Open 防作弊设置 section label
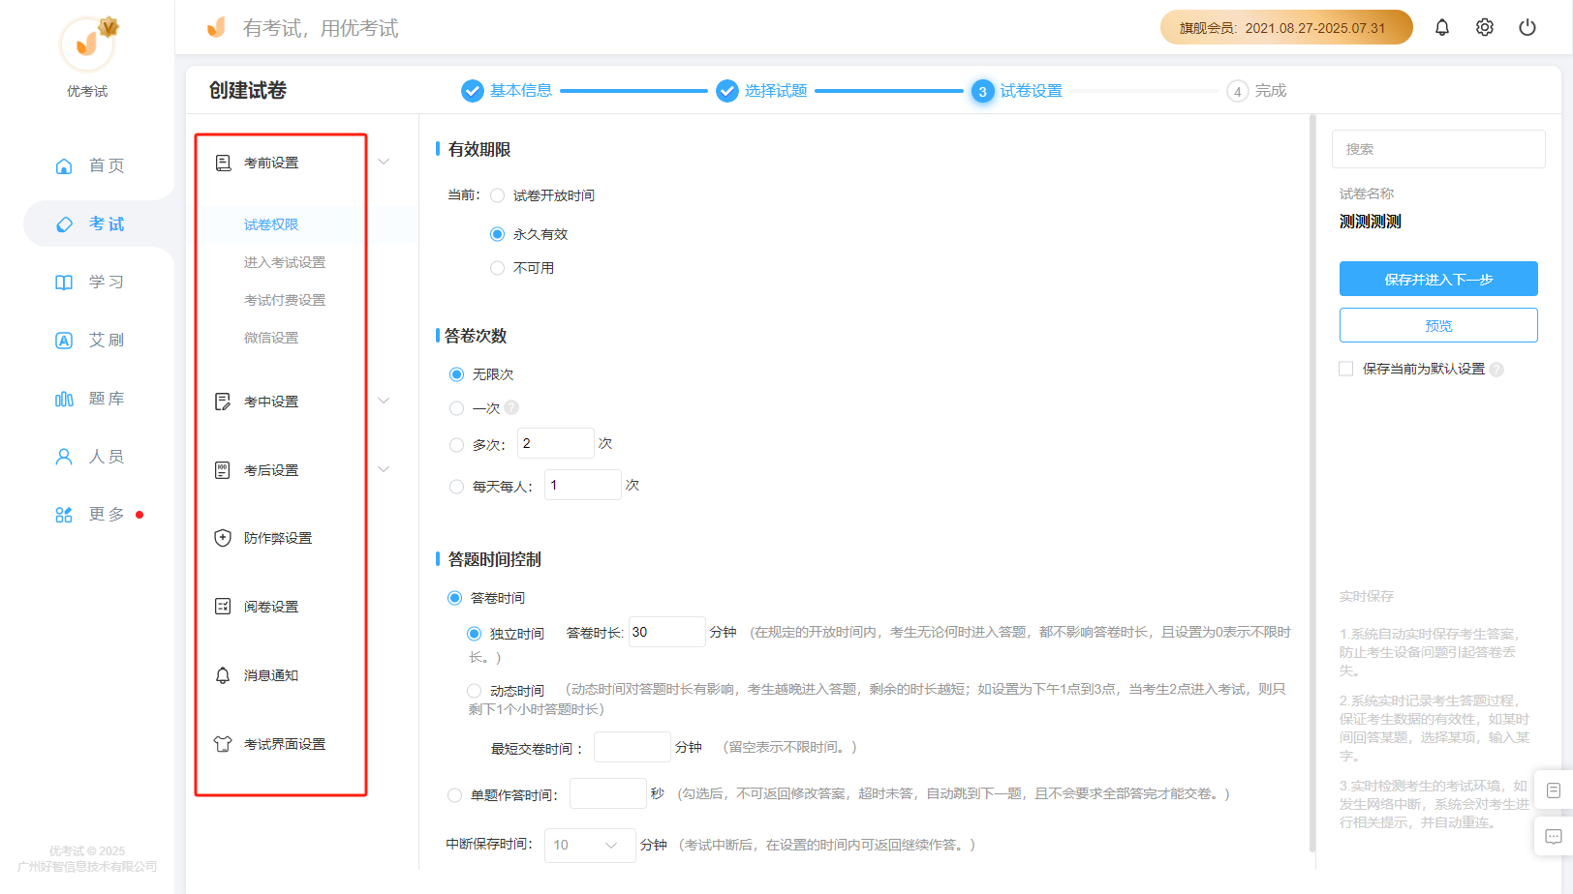Screen dimensions: 1573x894 tap(278, 538)
